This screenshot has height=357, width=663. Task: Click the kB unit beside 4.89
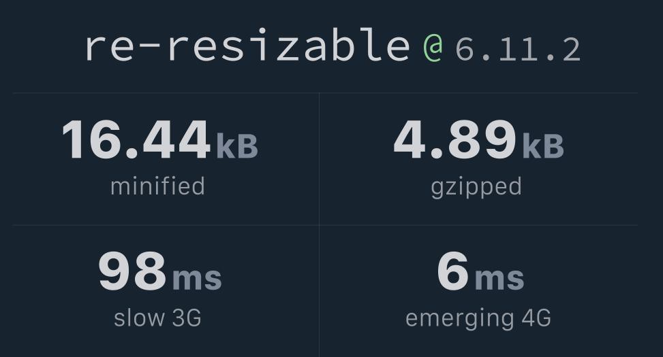click(x=543, y=146)
